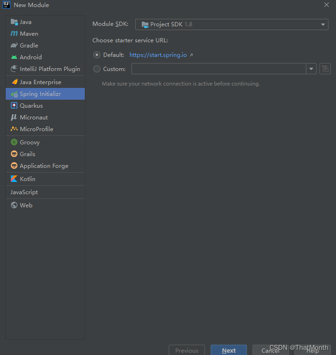Click the Spring Initializr leaf icon

[14, 94]
